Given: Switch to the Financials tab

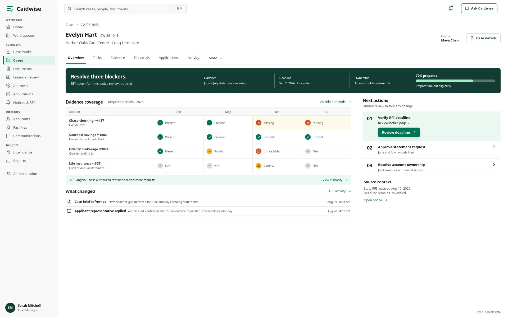Looking at the screenshot, I should click(142, 58).
